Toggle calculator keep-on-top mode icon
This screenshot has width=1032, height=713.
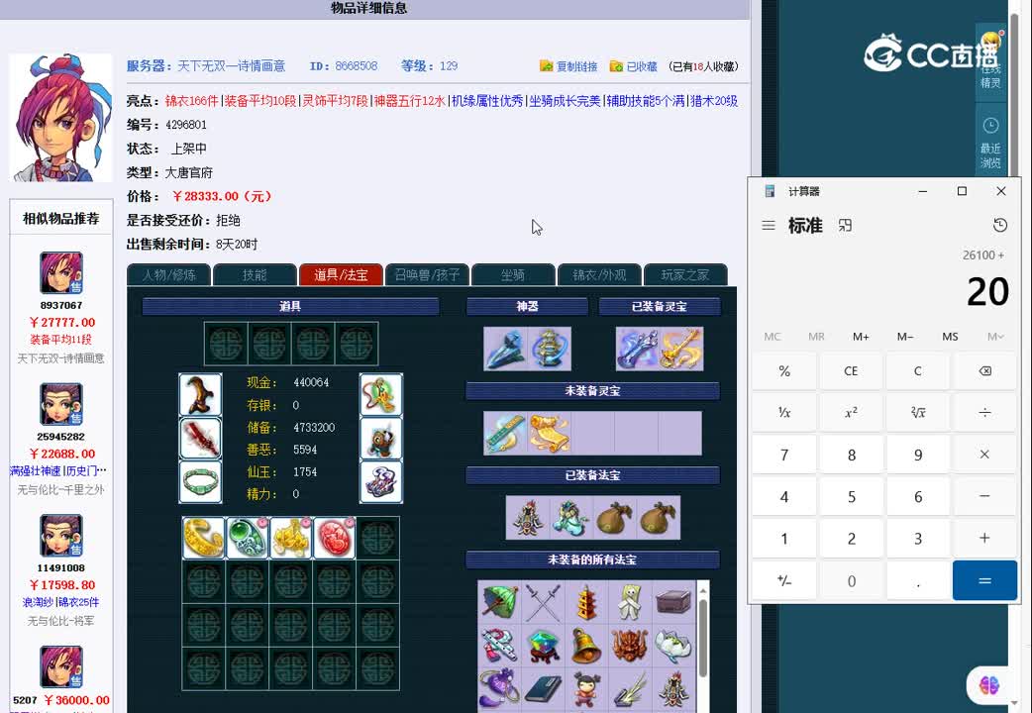click(x=845, y=226)
